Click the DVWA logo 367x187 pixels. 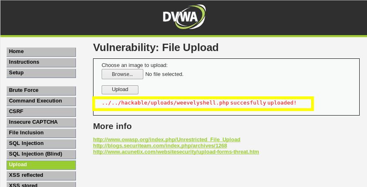coord(184,17)
